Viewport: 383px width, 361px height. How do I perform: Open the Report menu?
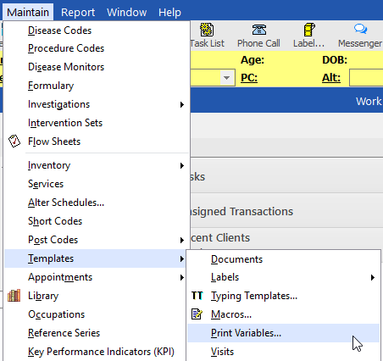coord(78,13)
